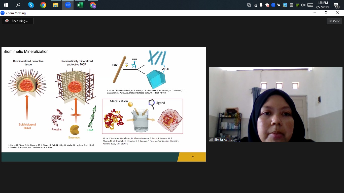Click the meeting timer 00:45:02
Screen dimensions: 344x193
(334, 21)
